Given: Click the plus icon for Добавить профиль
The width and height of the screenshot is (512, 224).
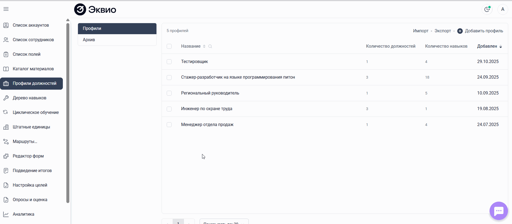Looking at the screenshot, I should (460, 31).
